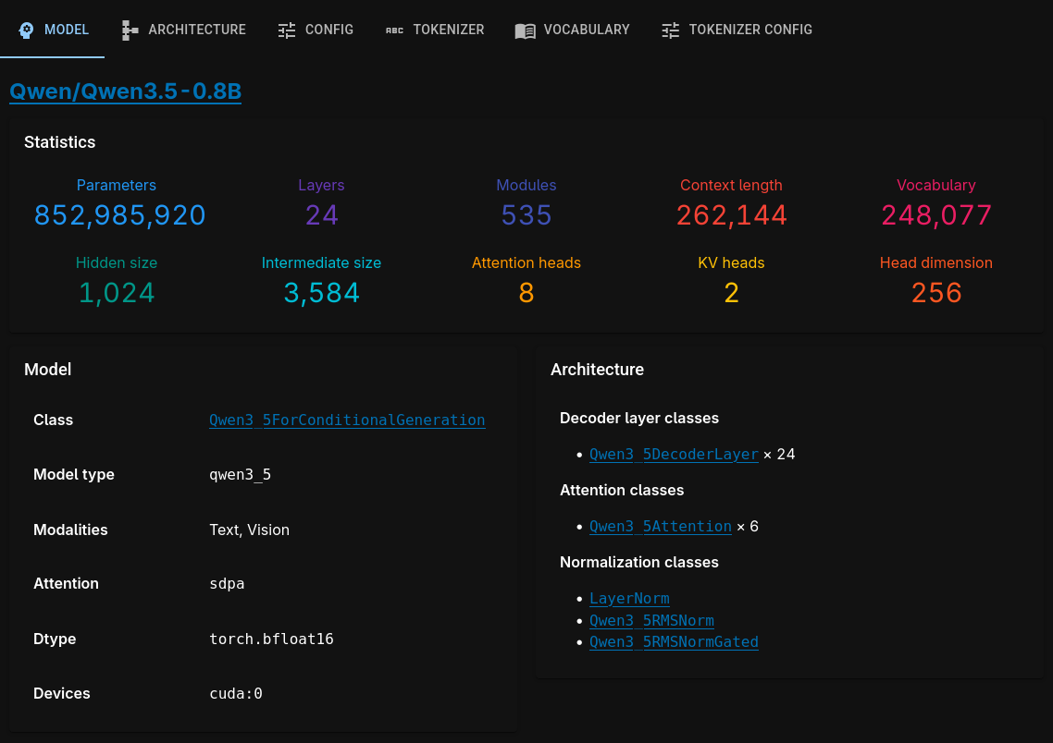The width and height of the screenshot is (1053, 743).
Task: Switch to the Model tab
Action: pyautogui.click(x=53, y=30)
